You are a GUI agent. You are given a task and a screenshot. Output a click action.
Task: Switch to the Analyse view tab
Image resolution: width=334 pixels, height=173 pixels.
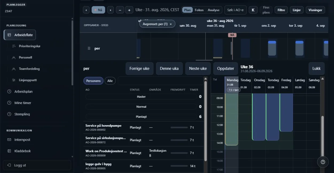click(213, 10)
